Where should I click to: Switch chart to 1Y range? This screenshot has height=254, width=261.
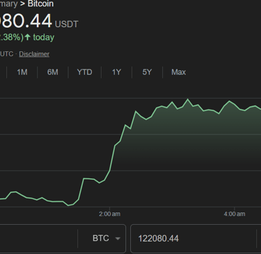coord(116,72)
